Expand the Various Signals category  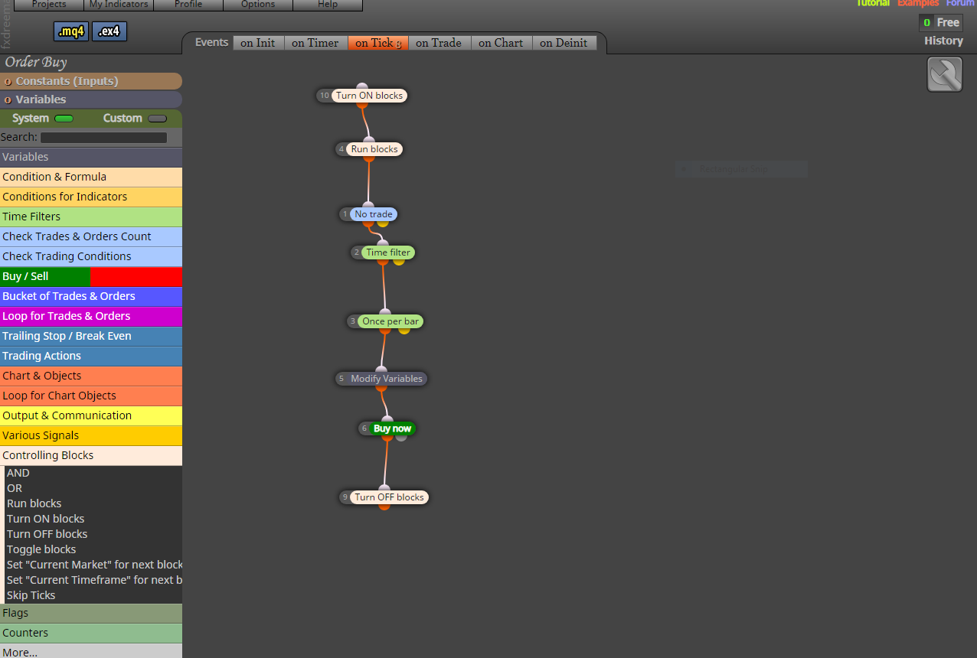[91, 435]
